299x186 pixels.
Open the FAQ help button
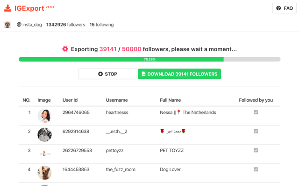pyautogui.click(x=284, y=8)
